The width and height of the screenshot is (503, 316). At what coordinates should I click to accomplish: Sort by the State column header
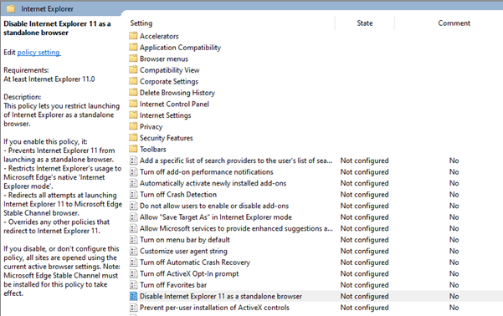pos(365,23)
